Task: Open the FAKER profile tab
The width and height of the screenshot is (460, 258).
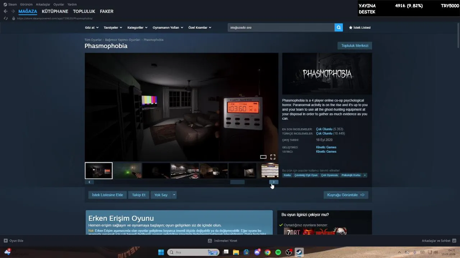Action: [107, 11]
